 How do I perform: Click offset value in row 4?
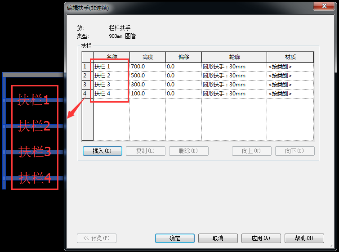[x=183, y=94]
